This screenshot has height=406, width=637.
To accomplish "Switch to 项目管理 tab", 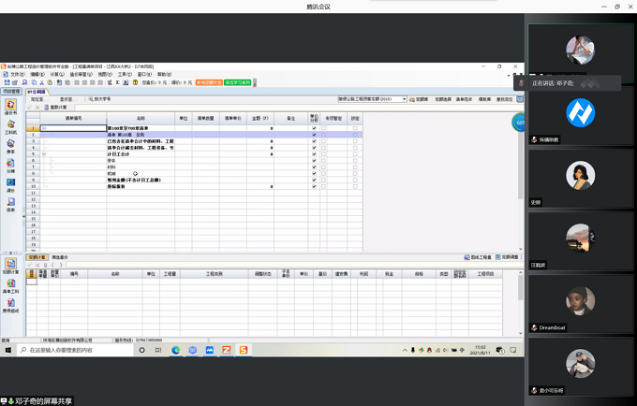I will click(11, 92).
